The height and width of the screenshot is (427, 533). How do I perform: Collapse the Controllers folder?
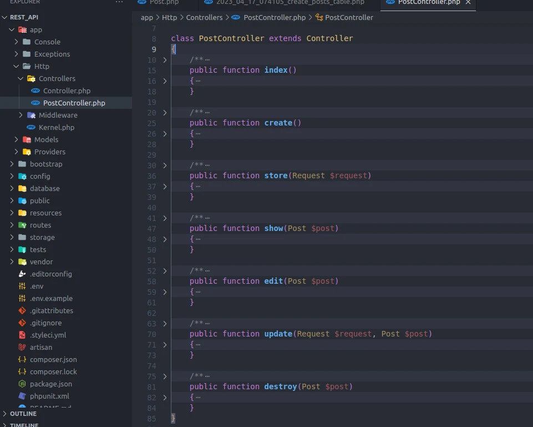tap(21, 78)
